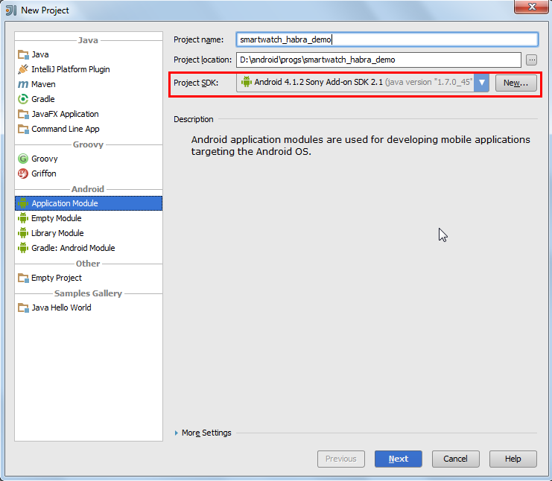
Task: Choose Java Hello World sample
Action: (x=89, y=308)
